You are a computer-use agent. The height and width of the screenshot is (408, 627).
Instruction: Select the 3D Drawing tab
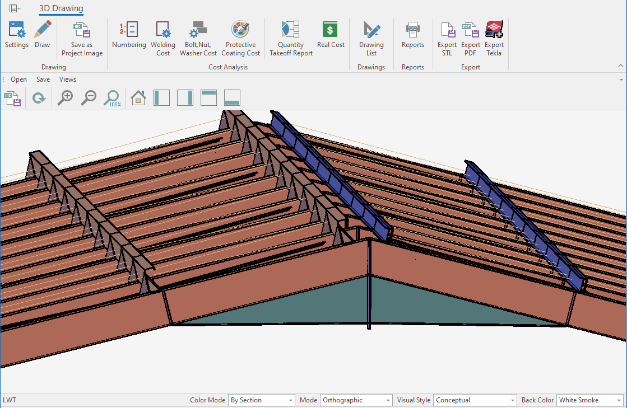coord(61,8)
